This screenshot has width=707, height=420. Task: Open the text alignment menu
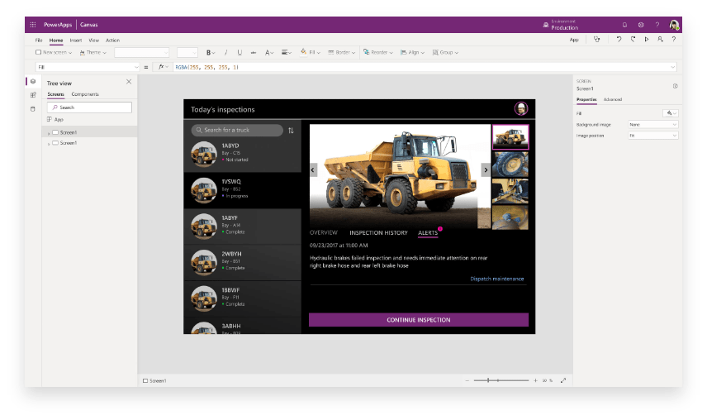[287, 53]
